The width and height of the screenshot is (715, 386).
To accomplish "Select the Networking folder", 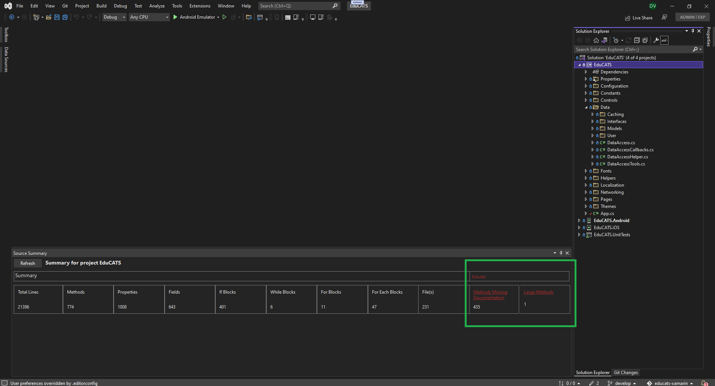I will tap(612, 192).
